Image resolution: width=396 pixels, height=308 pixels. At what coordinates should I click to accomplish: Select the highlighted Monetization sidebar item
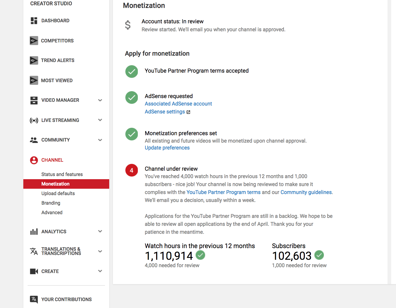coord(66,184)
